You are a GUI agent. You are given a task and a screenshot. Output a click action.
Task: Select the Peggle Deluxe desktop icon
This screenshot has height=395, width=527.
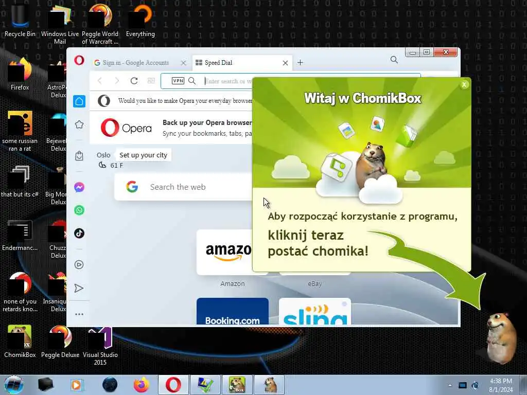point(60,342)
